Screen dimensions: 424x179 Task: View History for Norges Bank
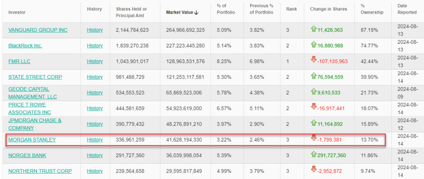pos(95,155)
